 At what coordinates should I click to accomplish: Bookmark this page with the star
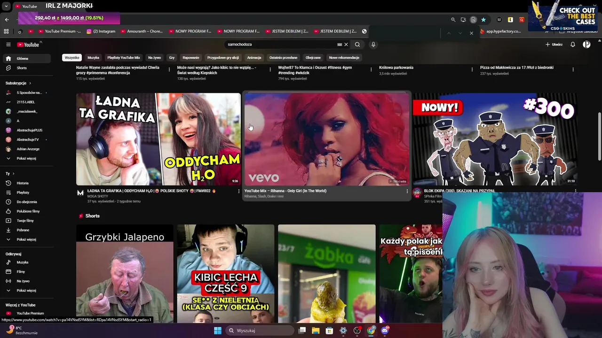pos(483,20)
